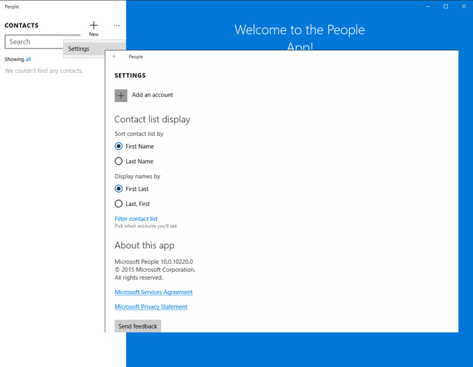Minimize the People window

[x=428, y=6]
